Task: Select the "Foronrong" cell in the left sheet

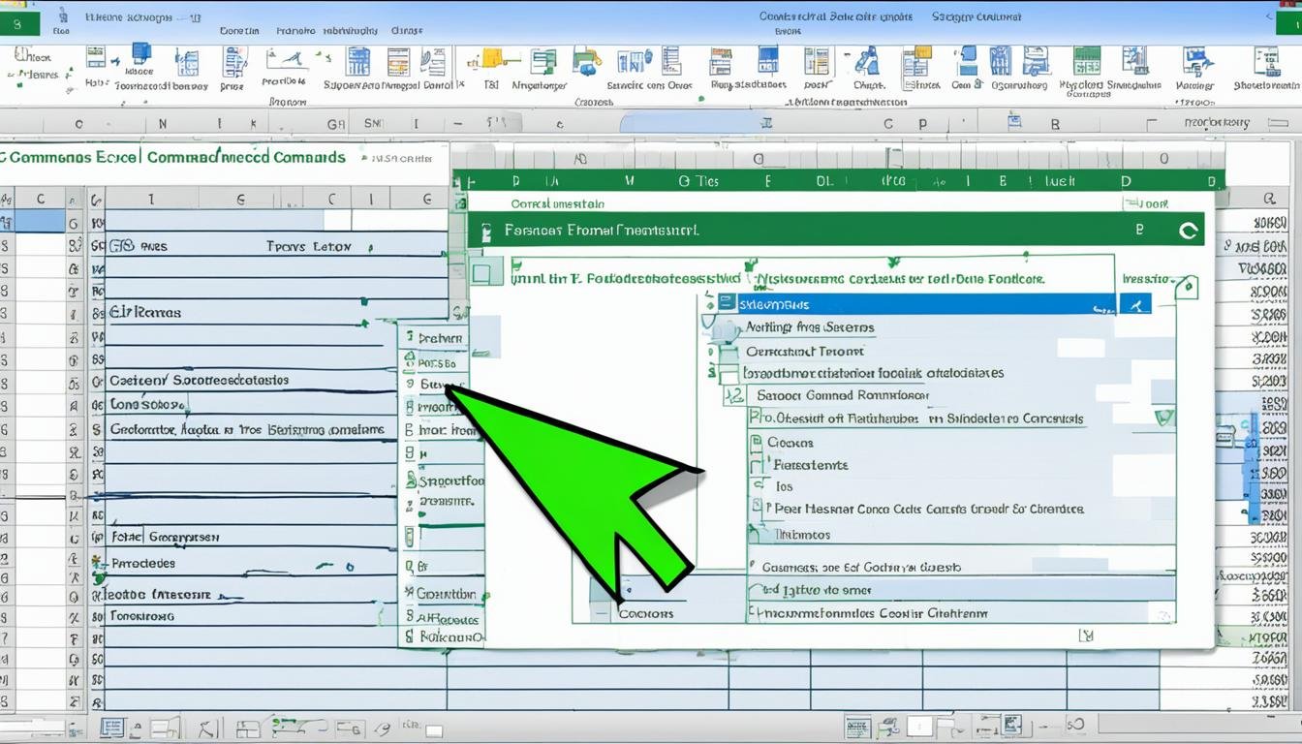Action: pos(141,615)
